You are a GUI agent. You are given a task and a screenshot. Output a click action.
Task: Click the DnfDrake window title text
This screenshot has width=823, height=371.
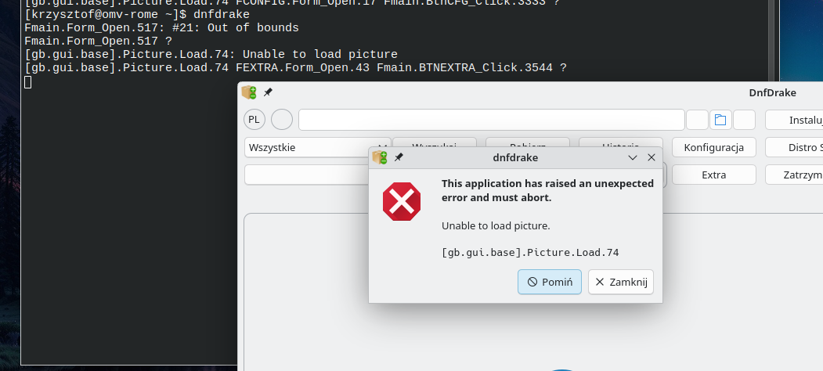pos(772,93)
